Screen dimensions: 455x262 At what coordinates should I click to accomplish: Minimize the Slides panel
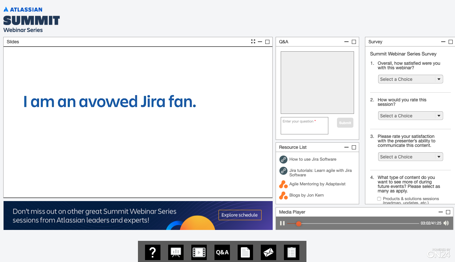coord(260,42)
